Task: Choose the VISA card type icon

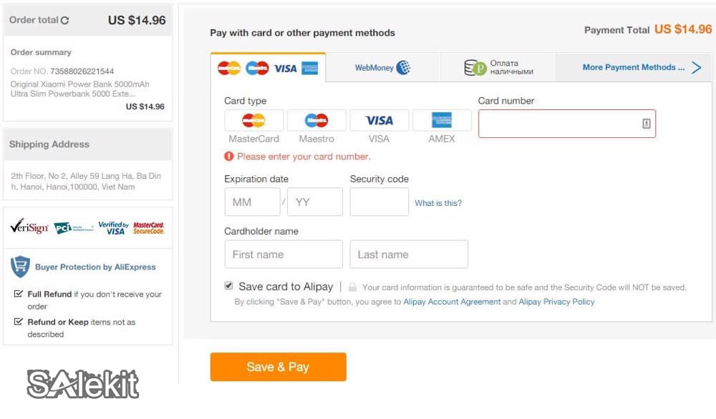Action: (379, 120)
